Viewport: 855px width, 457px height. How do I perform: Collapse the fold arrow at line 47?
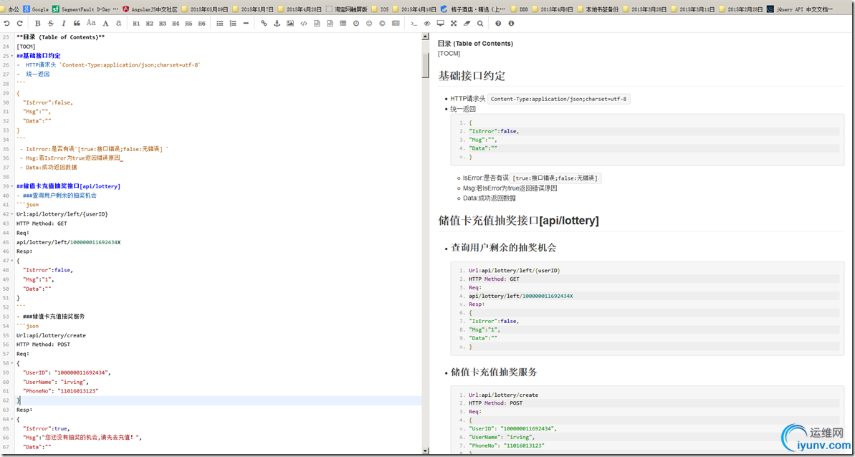(x=12, y=261)
